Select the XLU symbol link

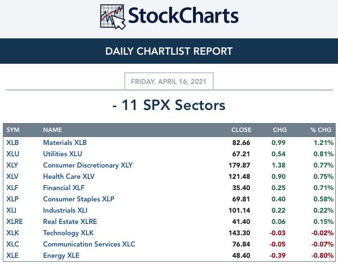13,154
